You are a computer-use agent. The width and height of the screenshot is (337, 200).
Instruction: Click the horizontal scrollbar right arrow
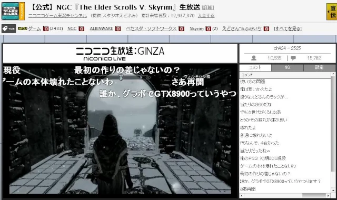point(328,196)
